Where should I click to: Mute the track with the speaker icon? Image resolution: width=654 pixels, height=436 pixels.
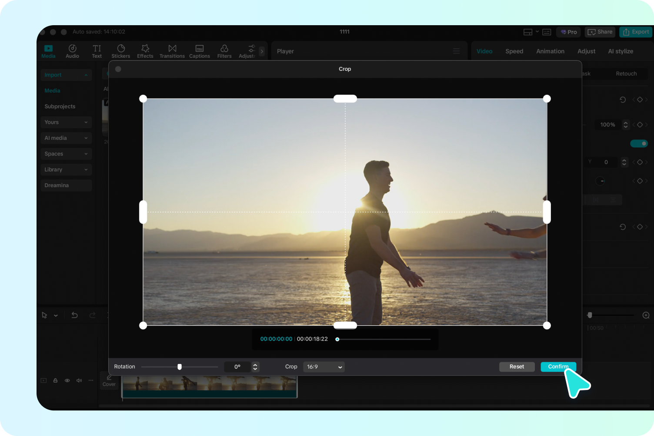79,380
